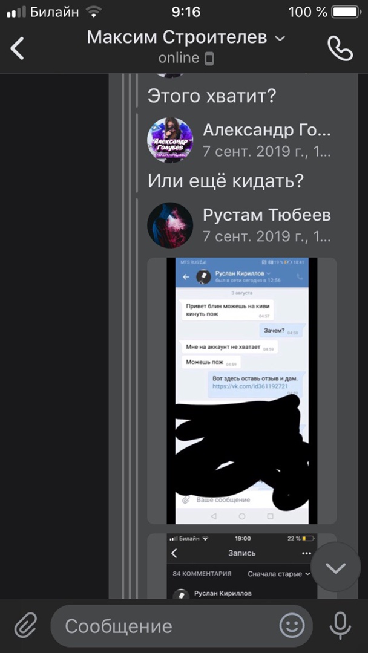
Task: Open the Руслан Кириллов chat screenshot attachment
Action: [242, 391]
